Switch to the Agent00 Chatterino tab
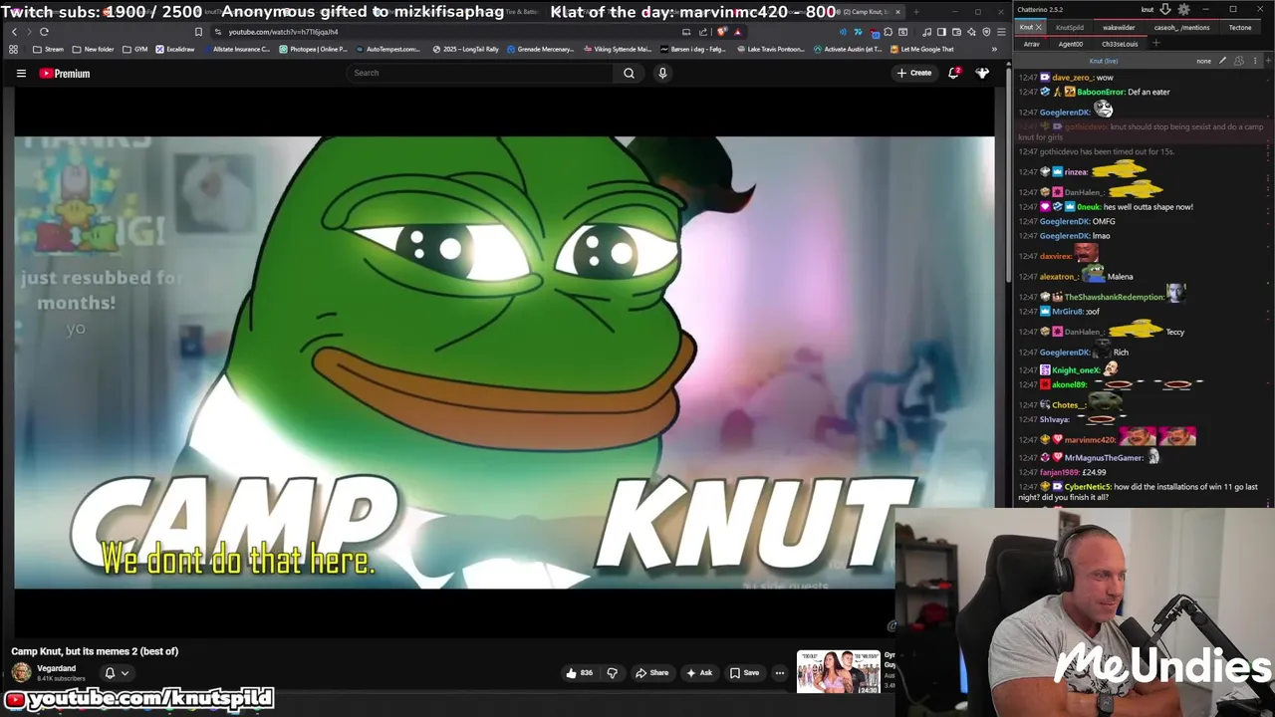Image resolution: width=1275 pixels, height=717 pixels. point(1071,44)
